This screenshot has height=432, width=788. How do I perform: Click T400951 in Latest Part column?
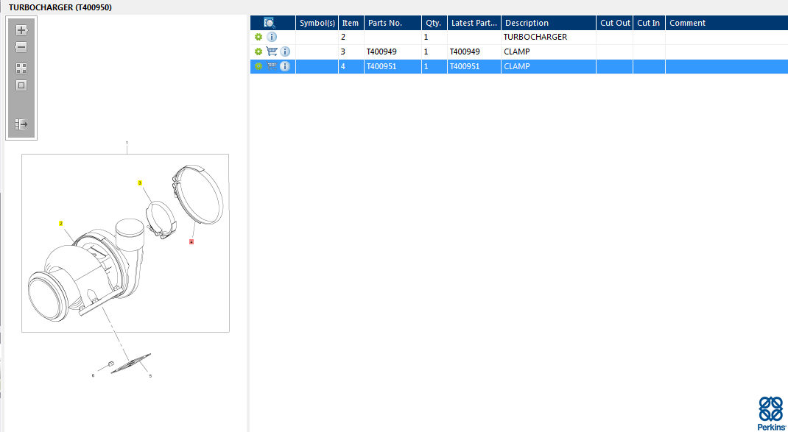[465, 66]
